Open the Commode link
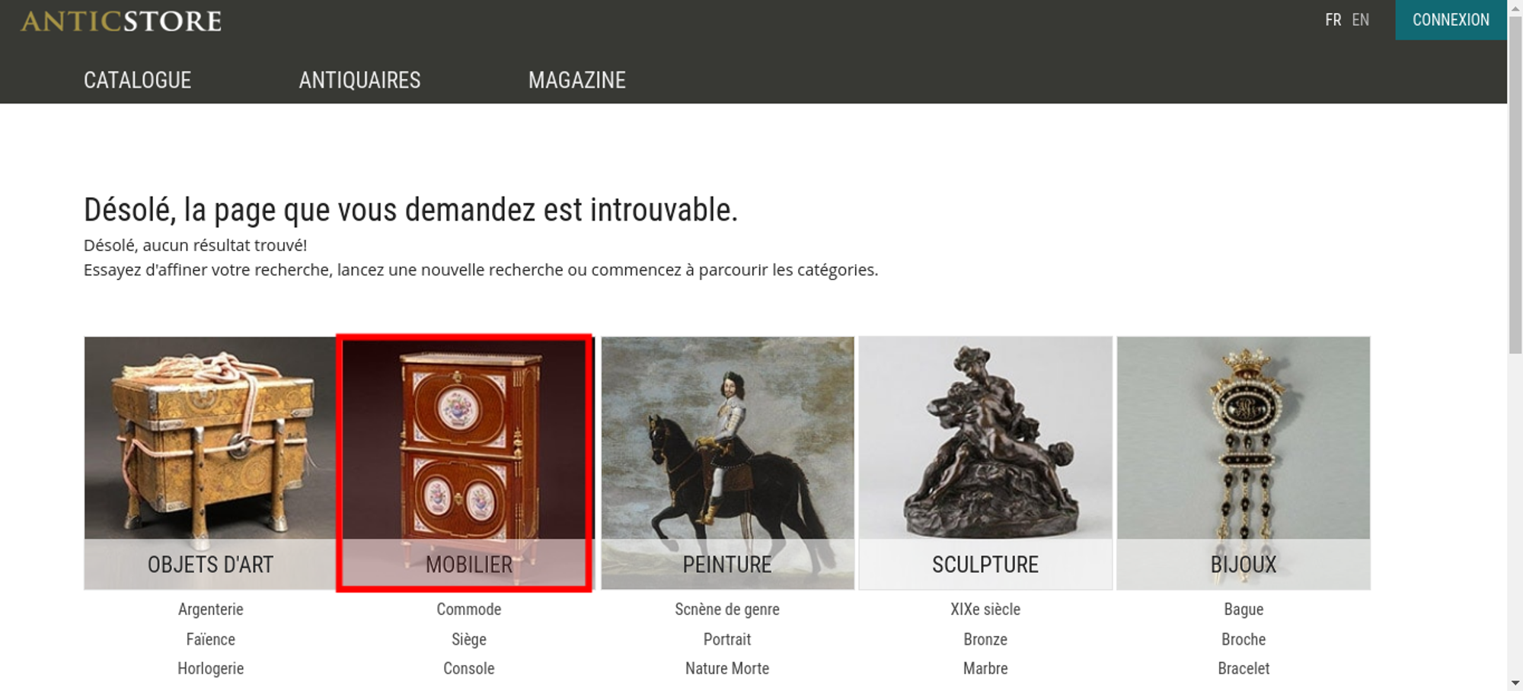The height and width of the screenshot is (691, 1523). 469,609
